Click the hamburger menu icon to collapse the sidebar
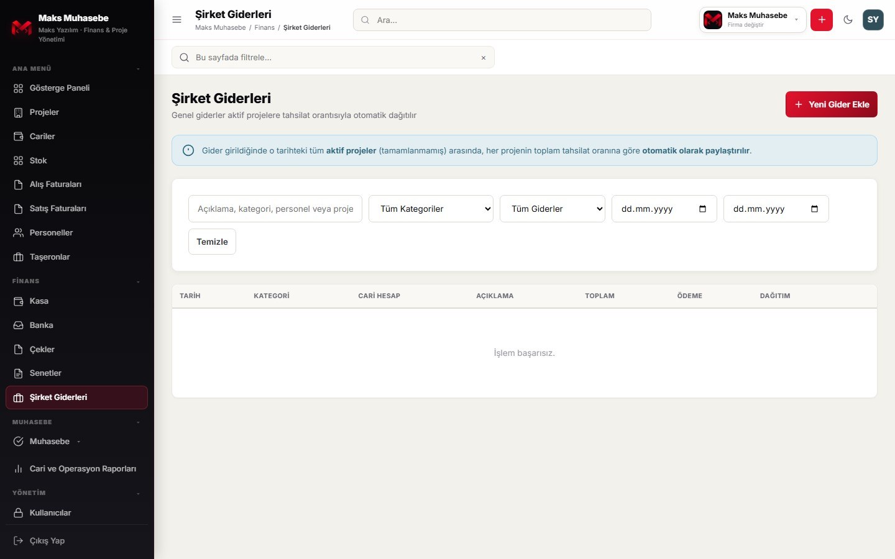This screenshot has width=895, height=559. [177, 20]
